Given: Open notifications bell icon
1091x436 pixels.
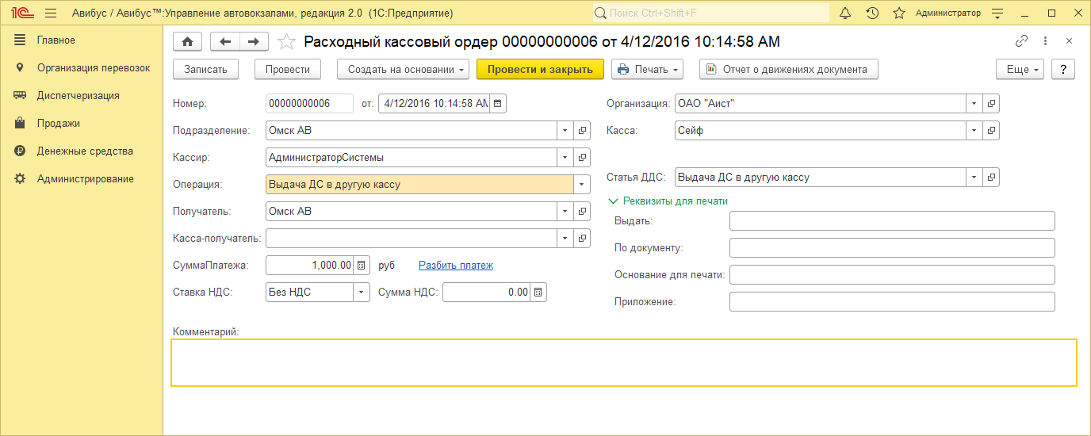Looking at the screenshot, I should coord(845,13).
